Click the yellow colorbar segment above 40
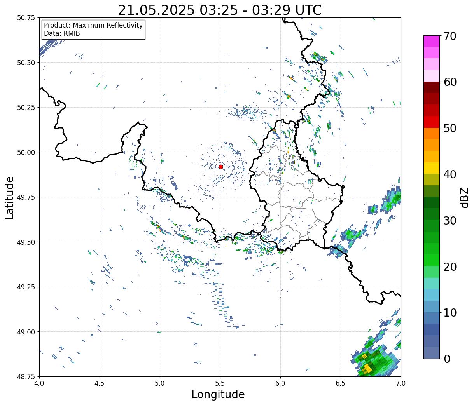The image size is (474, 404). coord(432,168)
